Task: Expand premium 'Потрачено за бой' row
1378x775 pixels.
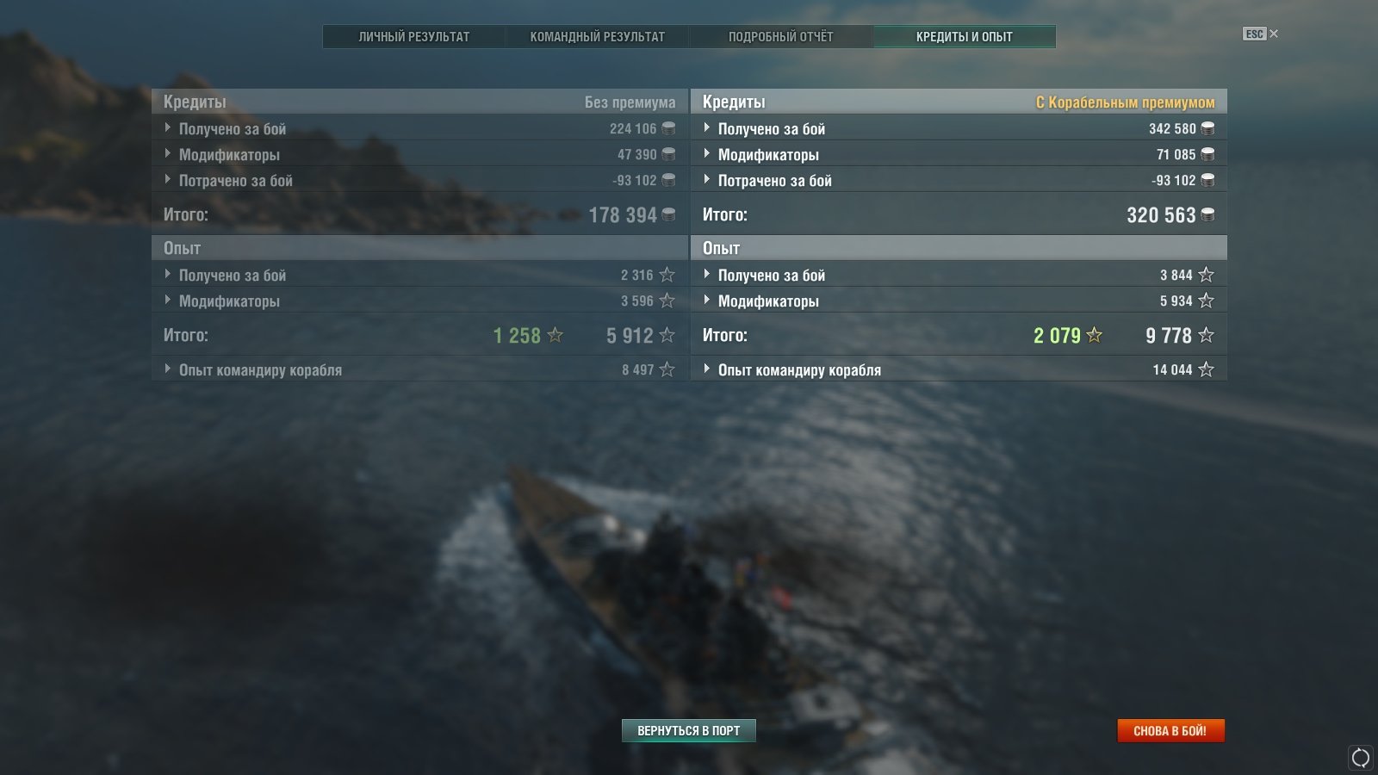Action: click(x=706, y=180)
